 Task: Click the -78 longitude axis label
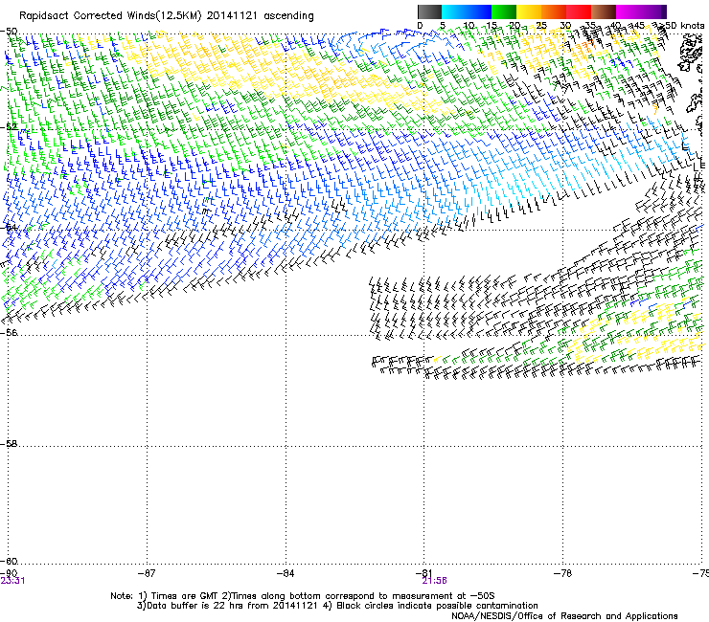pos(563,573)
